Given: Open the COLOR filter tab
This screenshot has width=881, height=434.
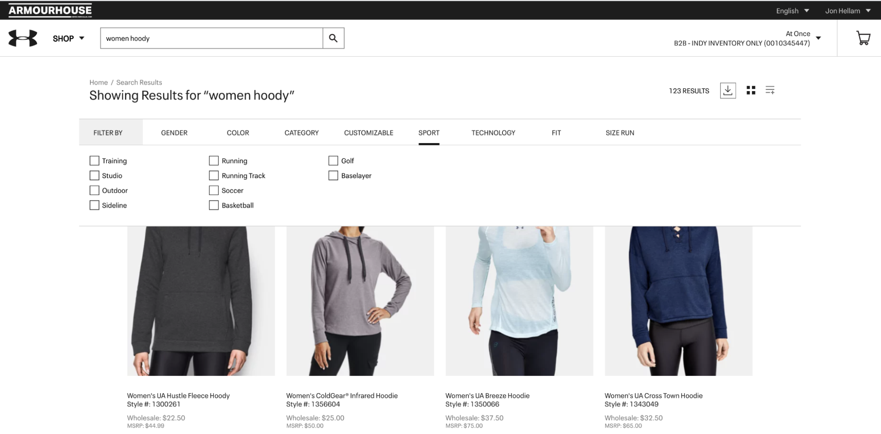Looking at the screenshot, I should (238, 132).
